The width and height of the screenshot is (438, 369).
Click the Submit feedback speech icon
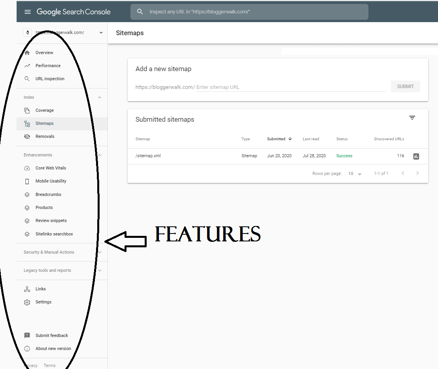(27, 335)
